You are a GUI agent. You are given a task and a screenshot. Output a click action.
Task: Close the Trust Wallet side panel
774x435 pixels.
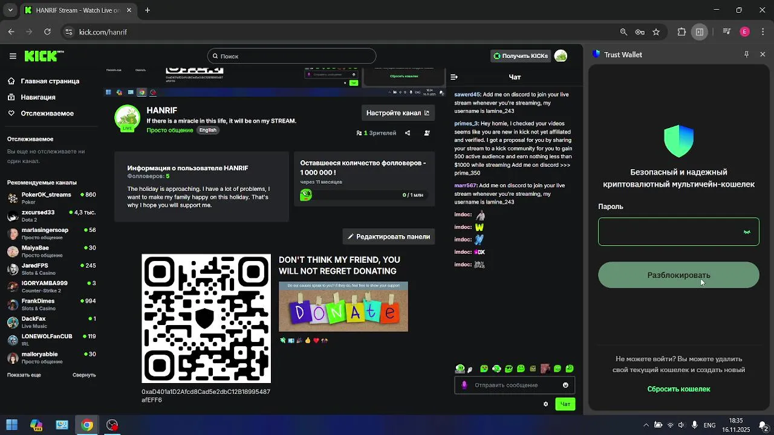pyautogui.click(x=763, y=54)
